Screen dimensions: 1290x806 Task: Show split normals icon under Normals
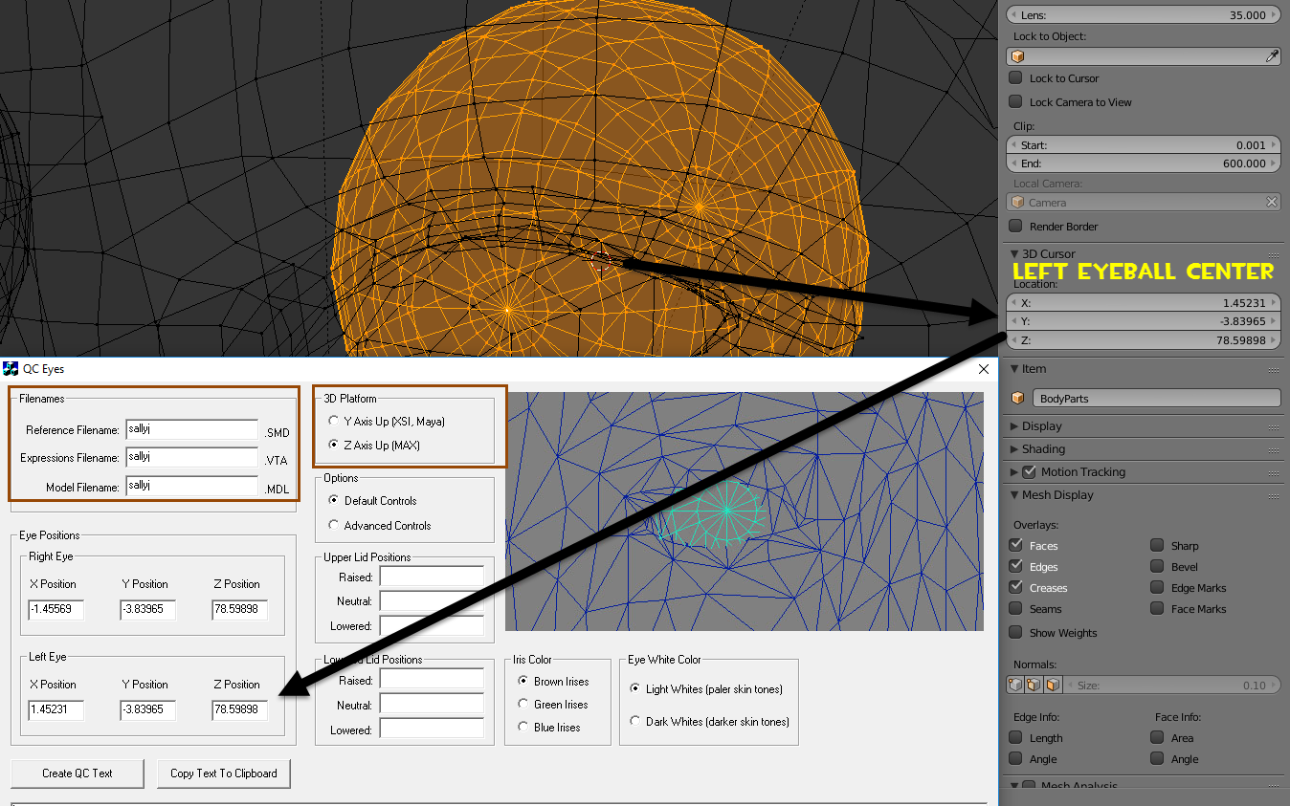(1034, 686)
